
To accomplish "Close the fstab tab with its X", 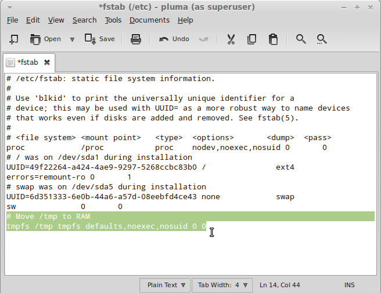I will pyautogui.click(x=47, y=63).
